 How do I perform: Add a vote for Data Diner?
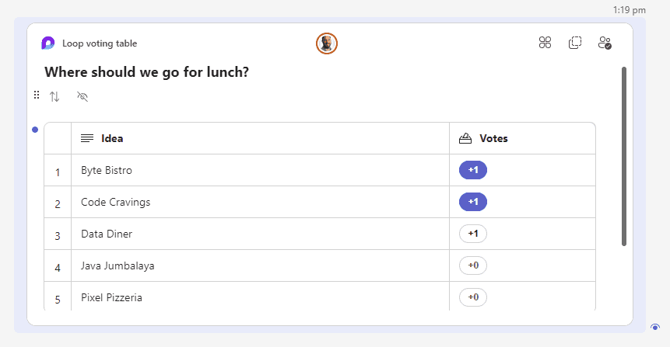click(x=473, y=234)
